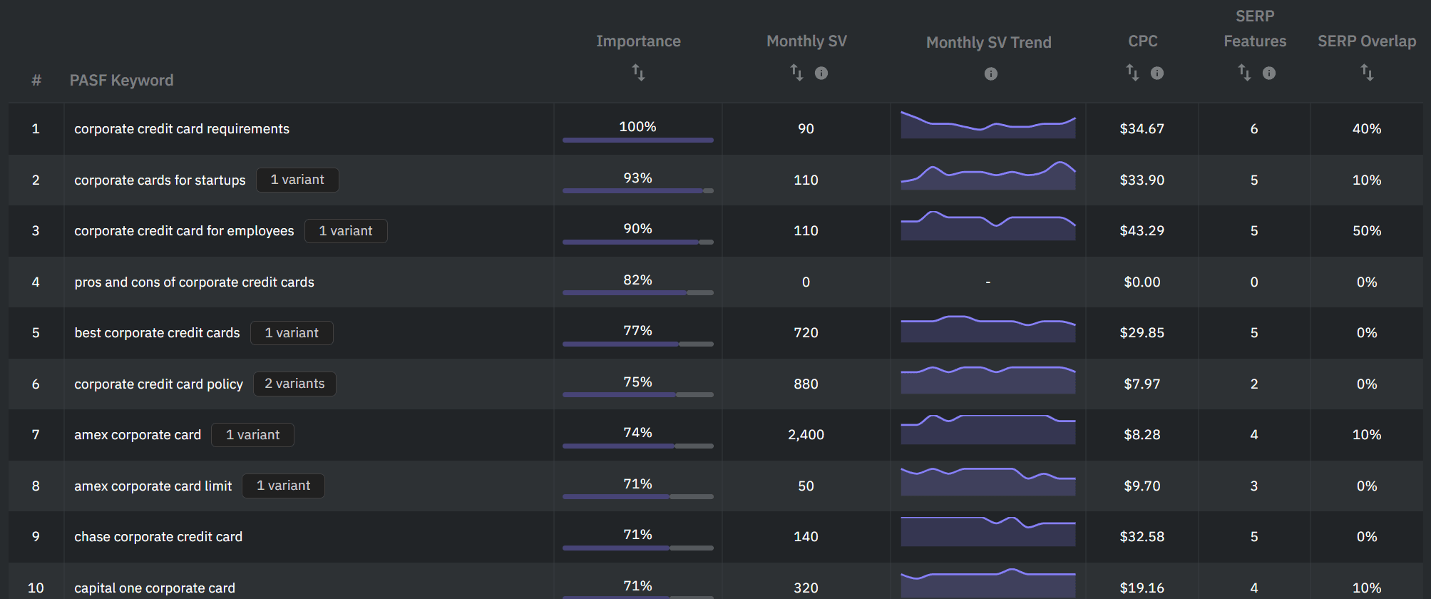Show the variant for amex corporate card
This screenshot has height=599, width=1431.
[x=252, y=434]
